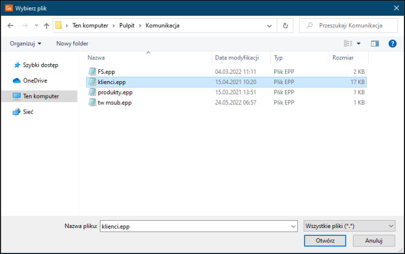Expand the view options dropdown arrow
This screenshot has height=254, width=405.
coord(358,44)
